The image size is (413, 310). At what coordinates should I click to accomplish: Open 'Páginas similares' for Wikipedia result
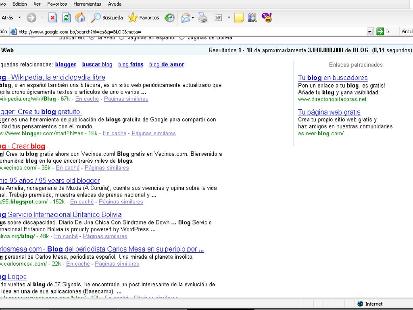[x=126, y=99]
